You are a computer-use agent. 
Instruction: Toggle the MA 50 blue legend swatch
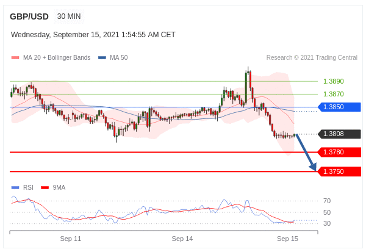[x=102, y=58]
